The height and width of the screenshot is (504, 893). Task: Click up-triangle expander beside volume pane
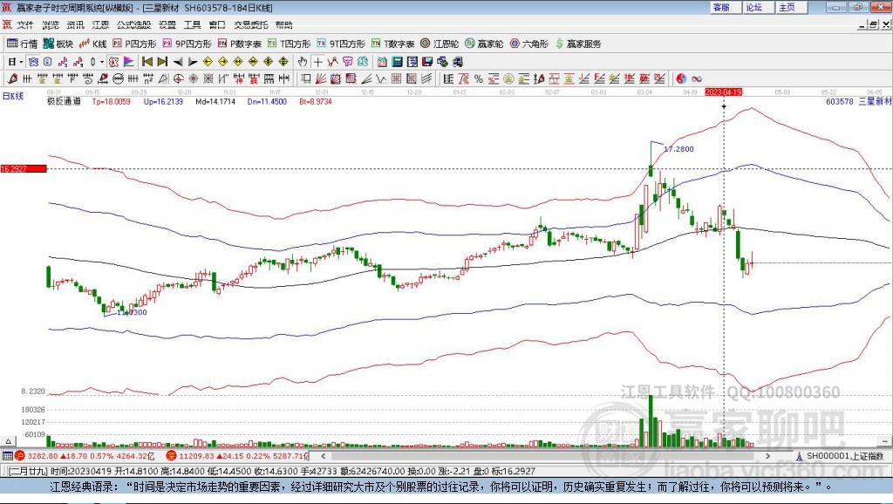pyautogui.click(x=8, y=441)
